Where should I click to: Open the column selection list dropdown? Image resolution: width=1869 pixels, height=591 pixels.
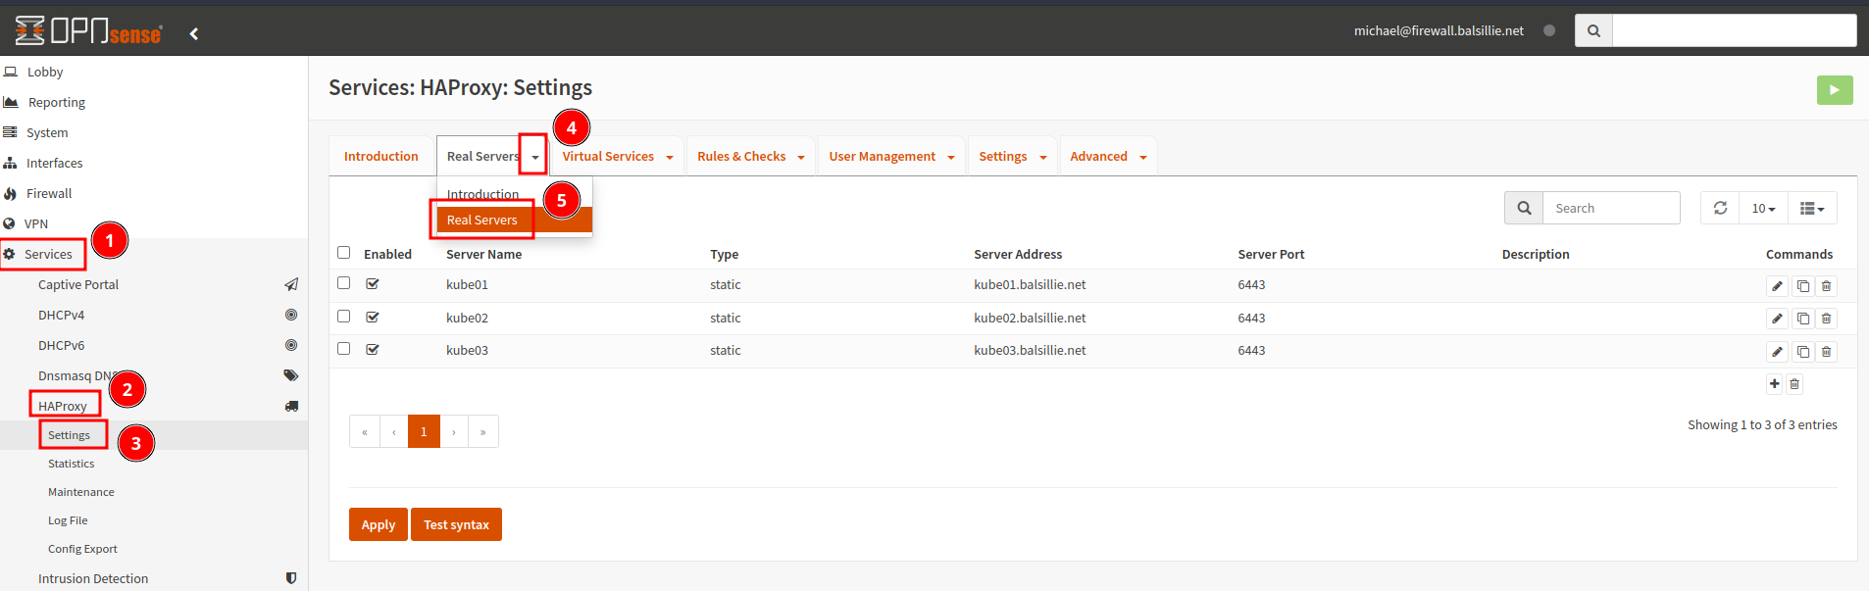[x=1812, y=208]
